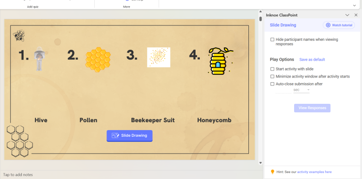362x179 pixels.
Task: Select the number 4. text
Action: (x=195, y=55)
